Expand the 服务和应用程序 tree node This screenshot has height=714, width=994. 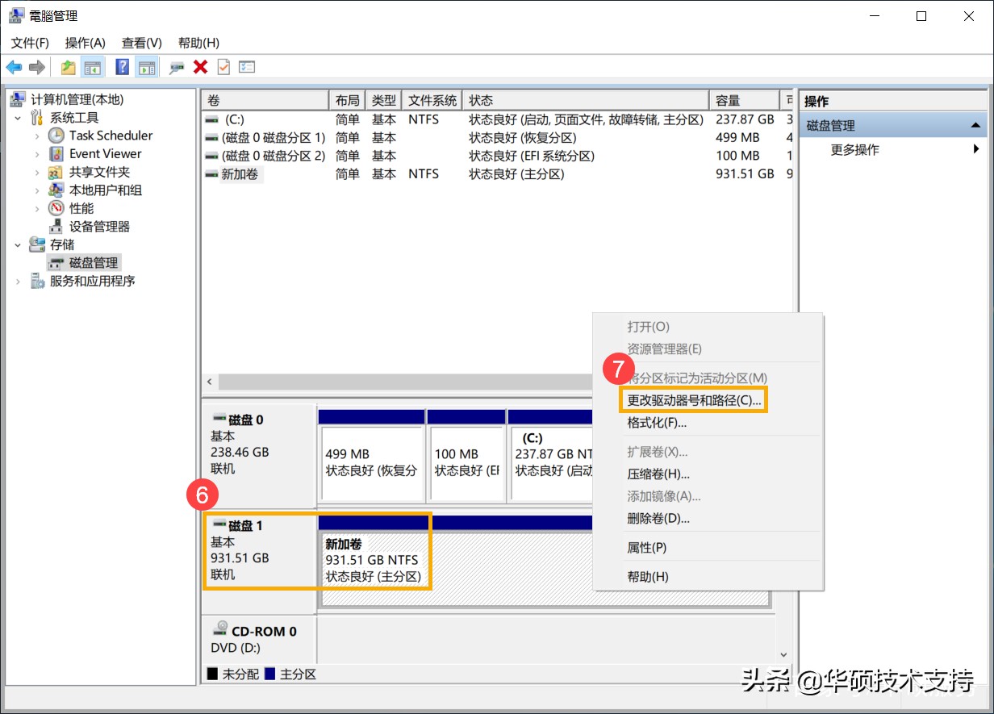pyautogui.click(x=18, y=280)
